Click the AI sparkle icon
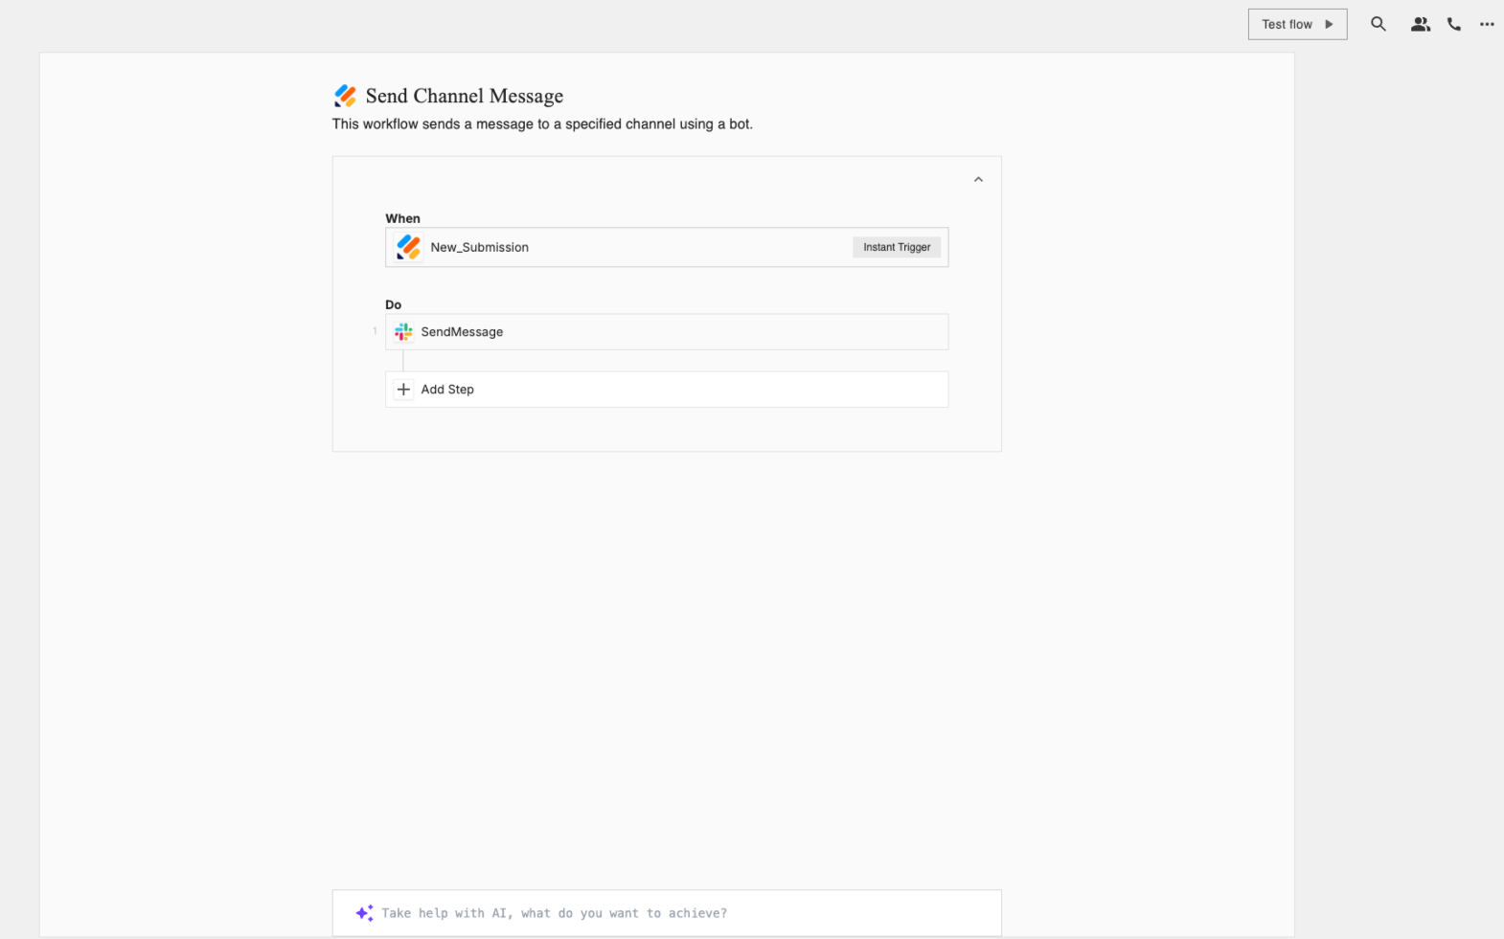 point(364,913)
